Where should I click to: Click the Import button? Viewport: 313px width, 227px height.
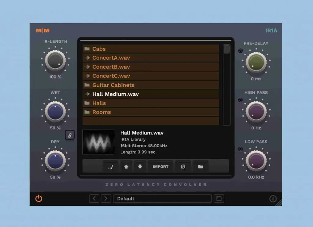[x=160, y=167]
